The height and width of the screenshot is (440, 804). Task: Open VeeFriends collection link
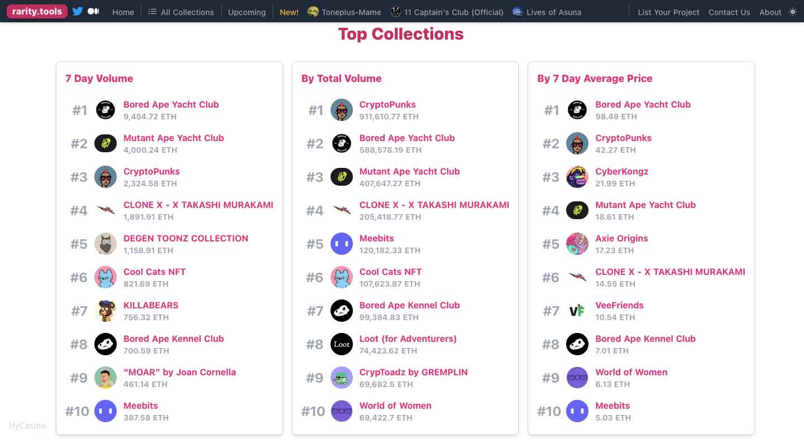(620, 305)
